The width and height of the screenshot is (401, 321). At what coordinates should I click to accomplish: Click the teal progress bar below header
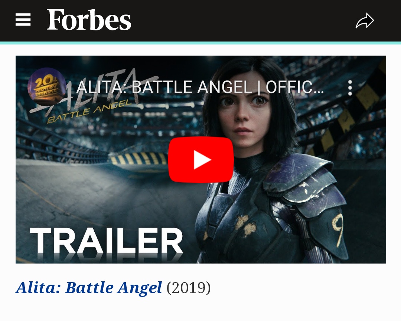[x=200, y=43]
